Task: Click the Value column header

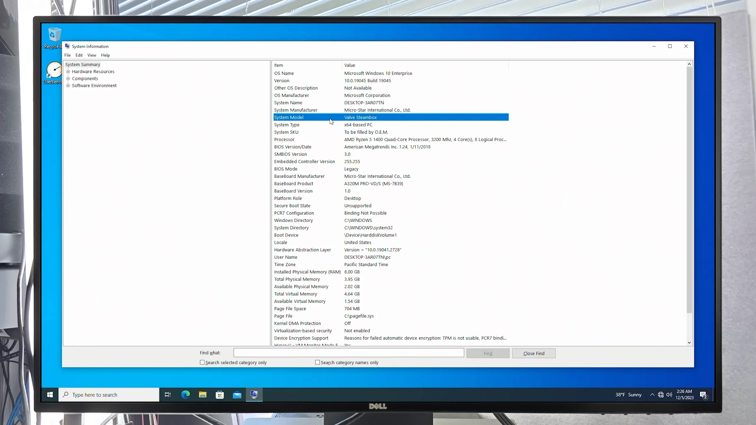Action: coord(425,65)
